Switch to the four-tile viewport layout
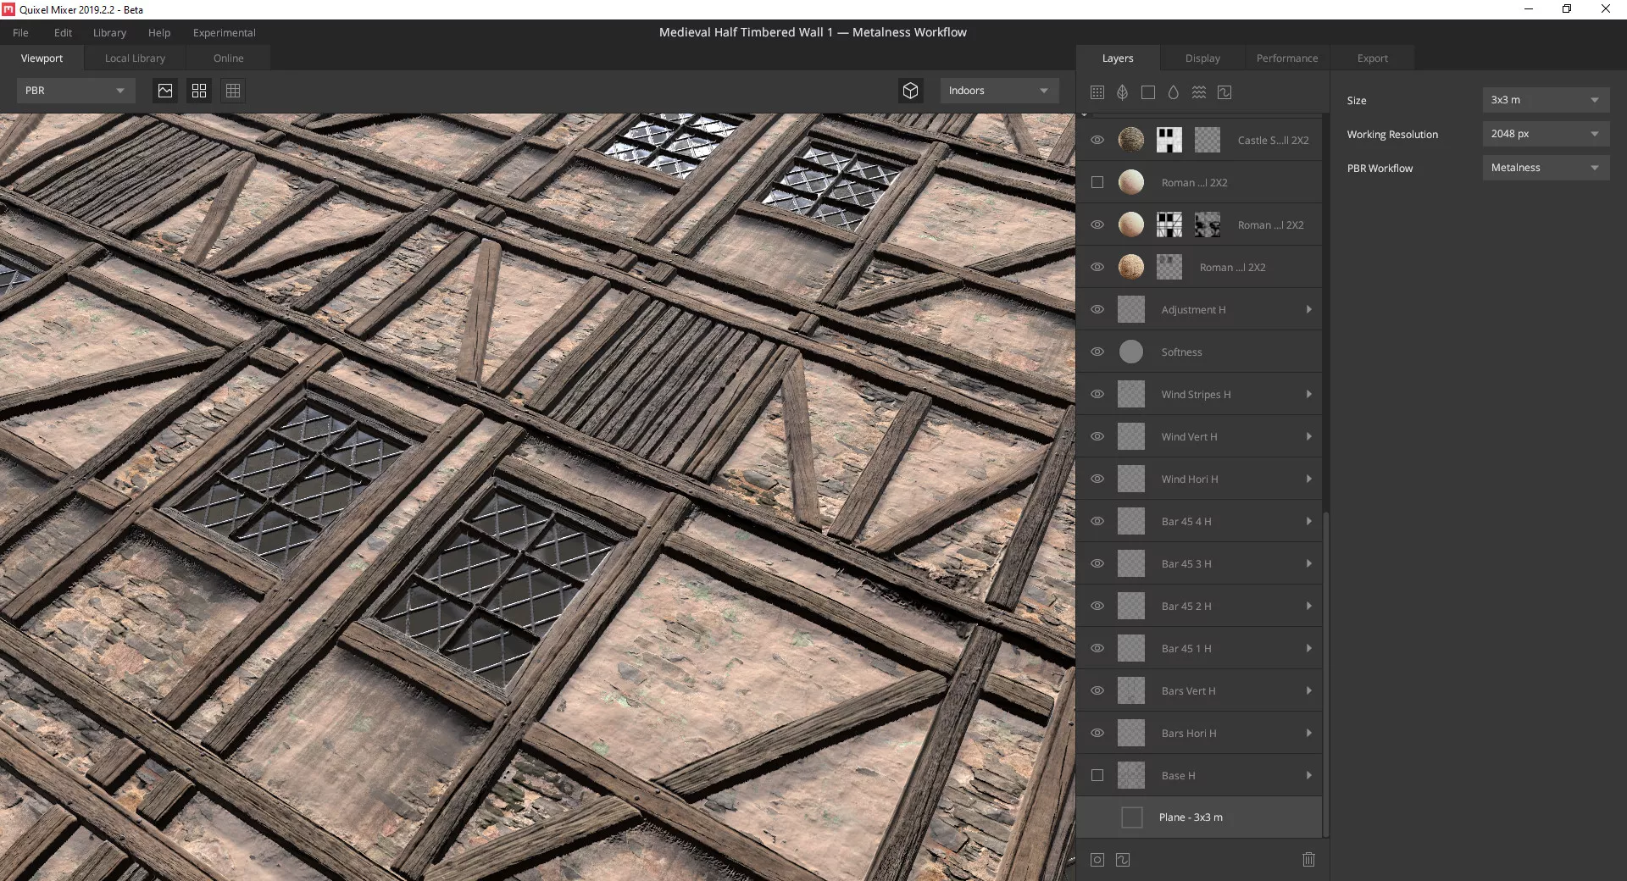The image size is (1627, 881). 199,91
